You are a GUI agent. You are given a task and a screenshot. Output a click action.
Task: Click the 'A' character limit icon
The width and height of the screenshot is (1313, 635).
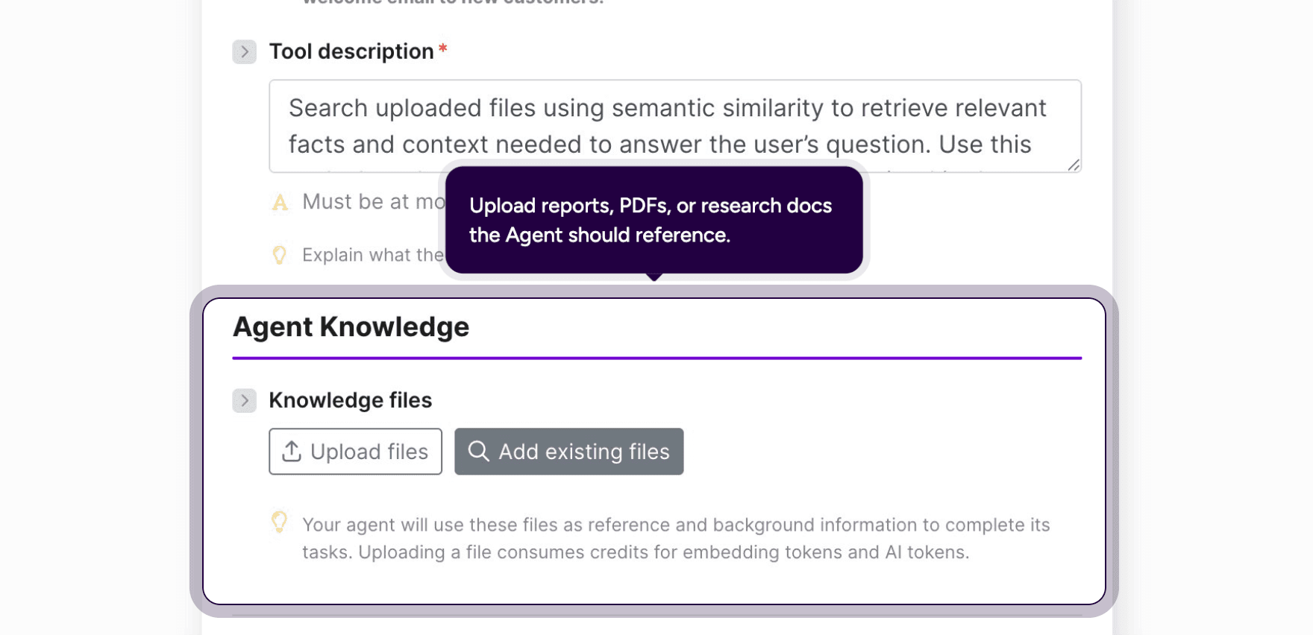click(280, 202)
